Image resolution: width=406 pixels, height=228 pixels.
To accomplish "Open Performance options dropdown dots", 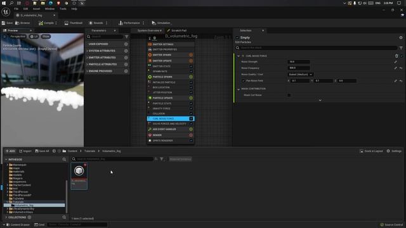I will pos(143,23).
